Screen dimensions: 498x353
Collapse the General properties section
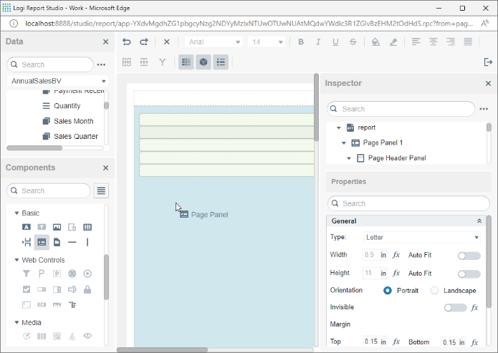(x=479, y=221)
